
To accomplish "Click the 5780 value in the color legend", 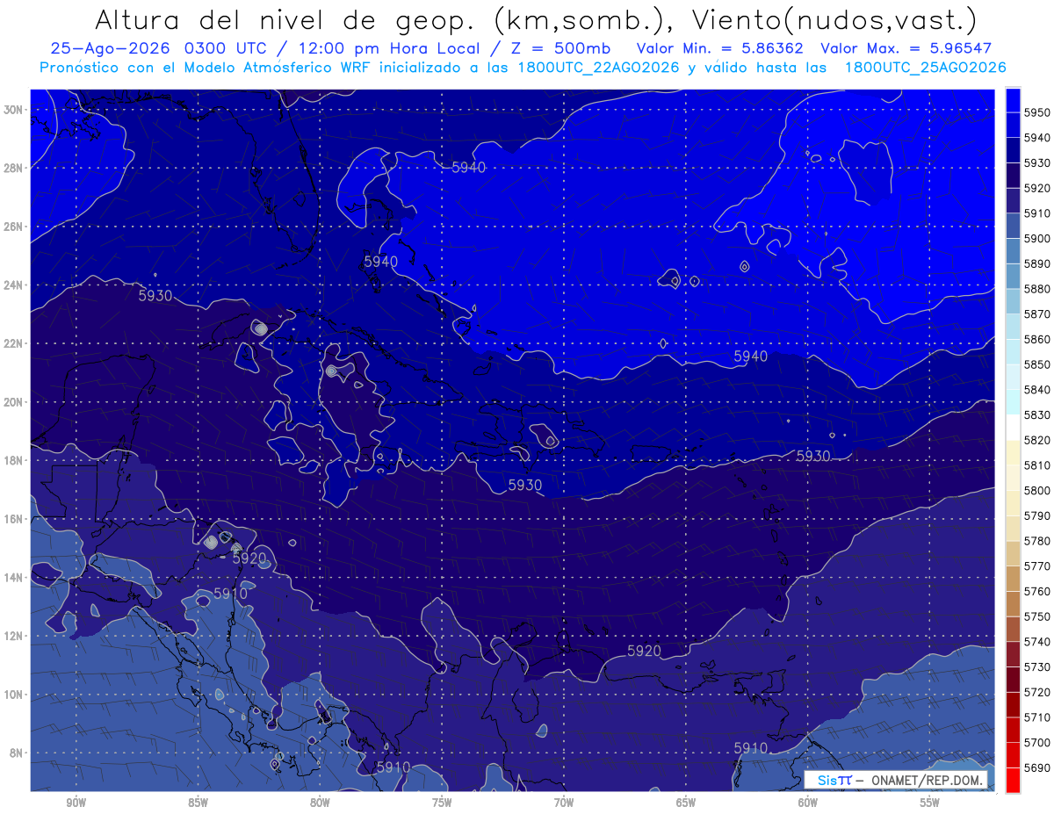I will [1037, 541].
